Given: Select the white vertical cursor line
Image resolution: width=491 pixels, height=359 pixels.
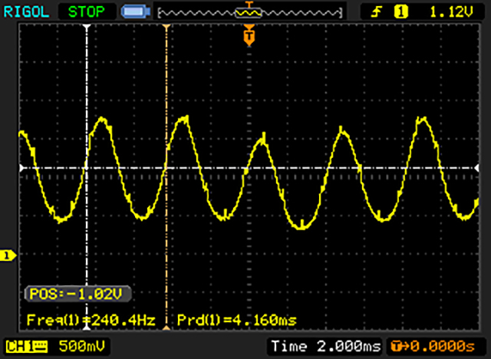Looking at the screenshot, I should 87,177.
